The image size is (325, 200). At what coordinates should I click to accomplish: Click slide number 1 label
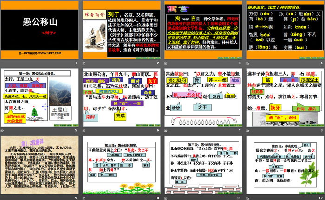pyautogui.click(x=76, y=63)
